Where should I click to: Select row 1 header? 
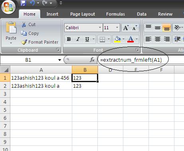point(5,78)
